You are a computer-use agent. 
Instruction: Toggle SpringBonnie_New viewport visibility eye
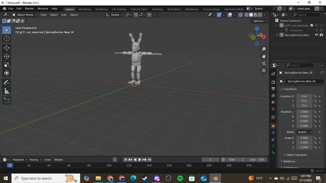[x=317, y=35]
